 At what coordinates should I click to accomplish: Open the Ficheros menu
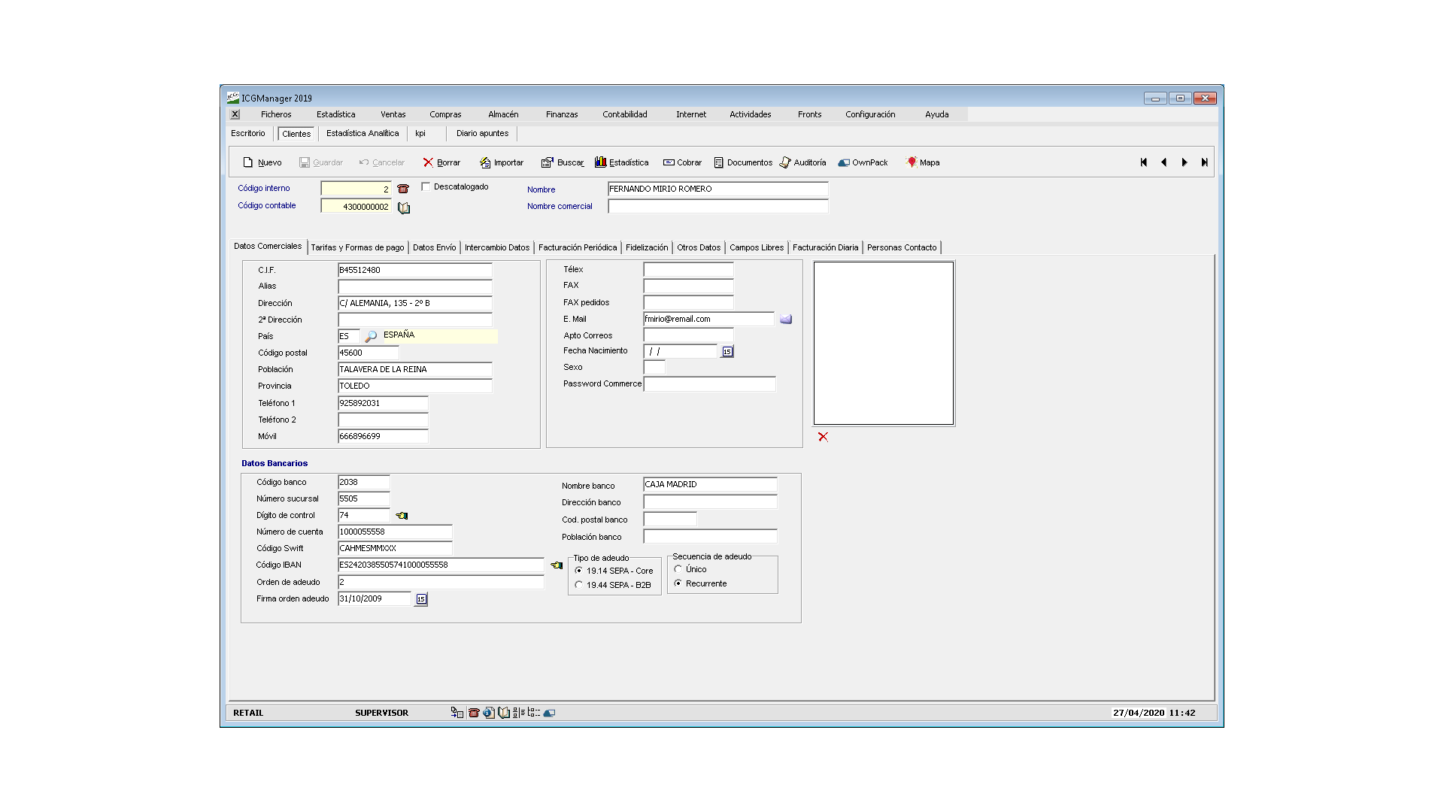276,114
